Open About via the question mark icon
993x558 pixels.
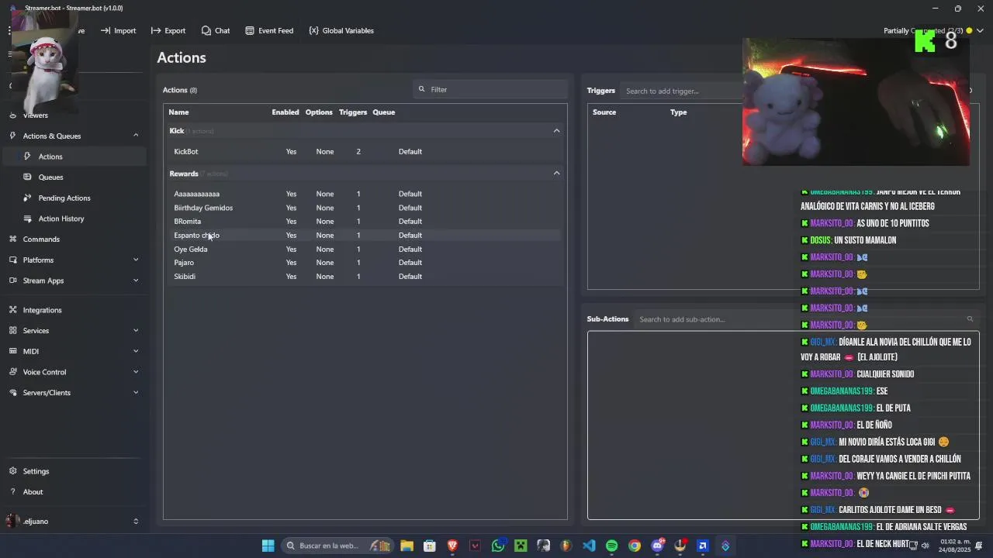(x=12, y=492)
